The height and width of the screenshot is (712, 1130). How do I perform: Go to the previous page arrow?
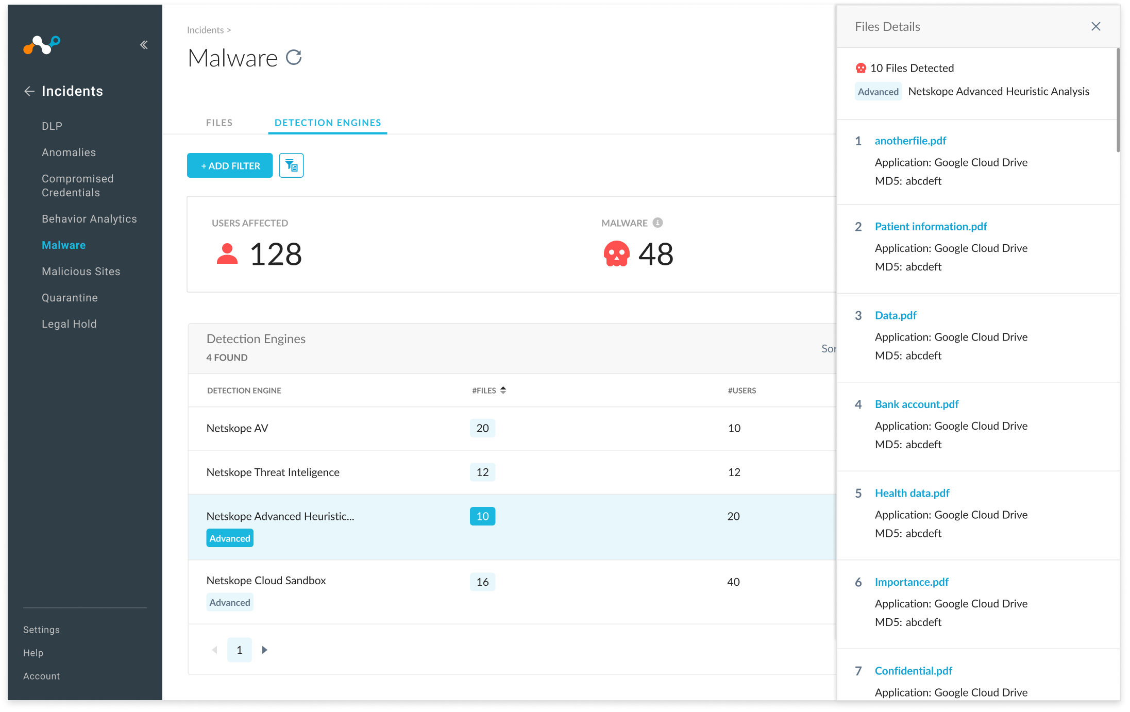click(214, 650)
